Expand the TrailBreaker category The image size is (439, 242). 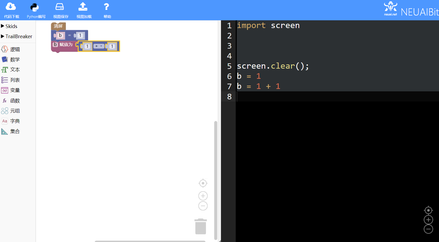click(17, 36)
